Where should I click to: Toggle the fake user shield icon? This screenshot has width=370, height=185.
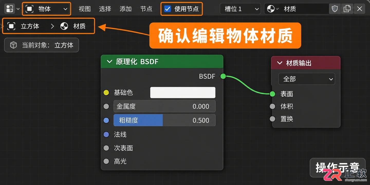[x=335, y=9]
